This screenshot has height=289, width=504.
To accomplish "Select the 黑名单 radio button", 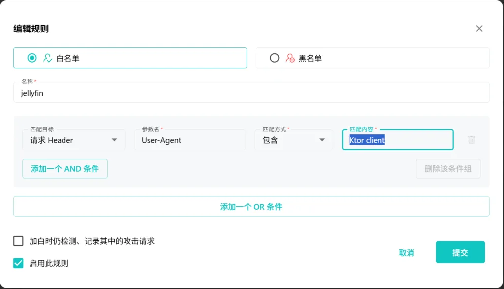I will [x=275, y=58].
